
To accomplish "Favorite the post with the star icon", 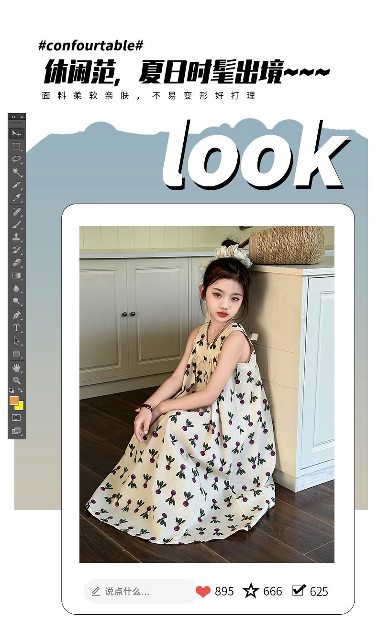I will [x=251, y=591].
